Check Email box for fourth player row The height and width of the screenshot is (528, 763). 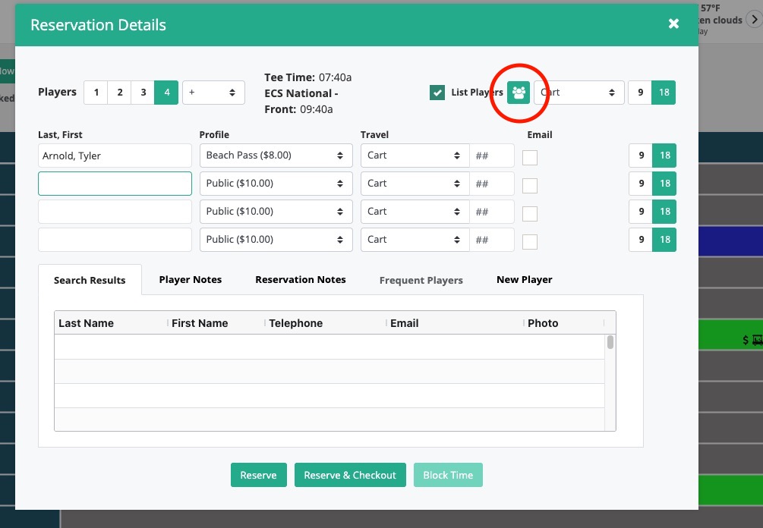tap(529, 242)
